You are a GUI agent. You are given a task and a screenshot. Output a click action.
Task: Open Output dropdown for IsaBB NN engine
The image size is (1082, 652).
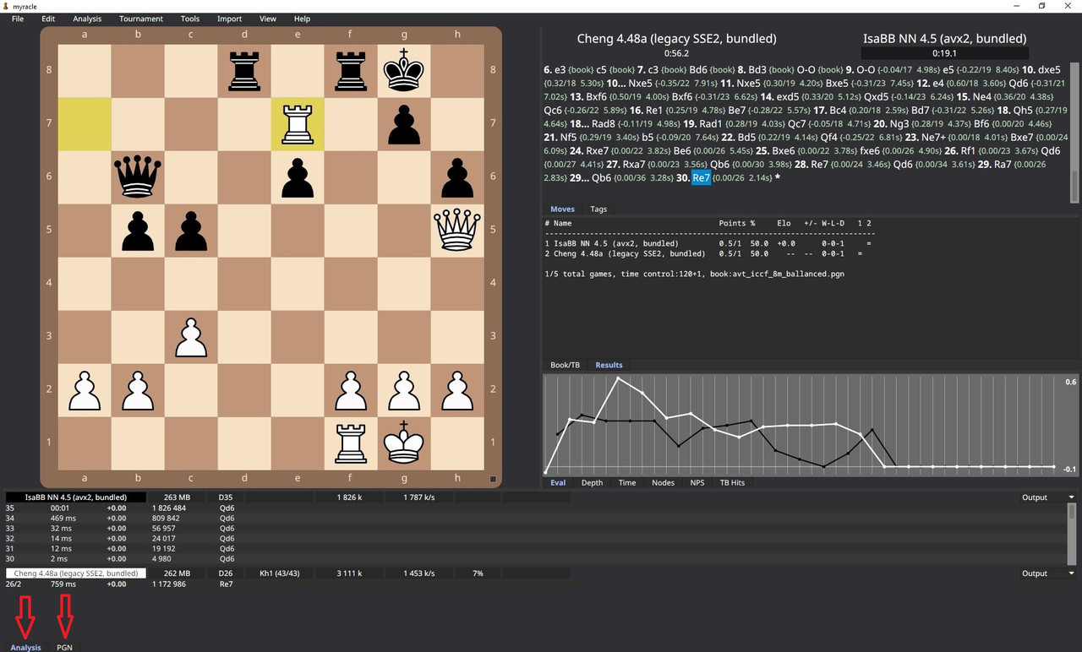coord(1047,497)
